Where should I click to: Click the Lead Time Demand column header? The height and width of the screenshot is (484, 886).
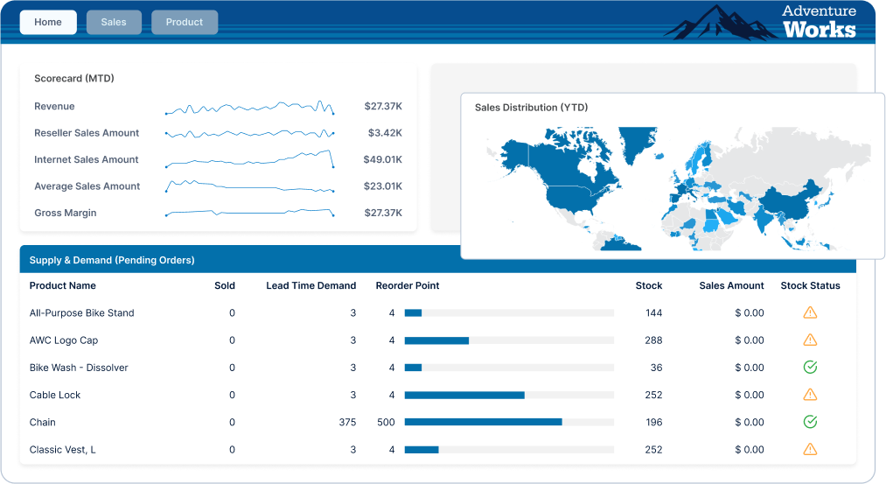pyautogui.click(x=310, y=285)
